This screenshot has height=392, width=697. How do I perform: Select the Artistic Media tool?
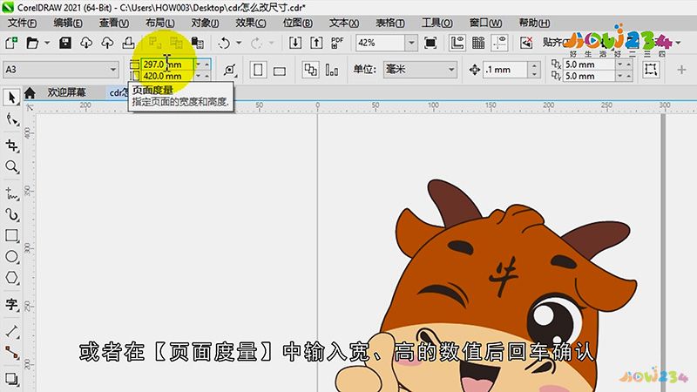tap(11, 214)
